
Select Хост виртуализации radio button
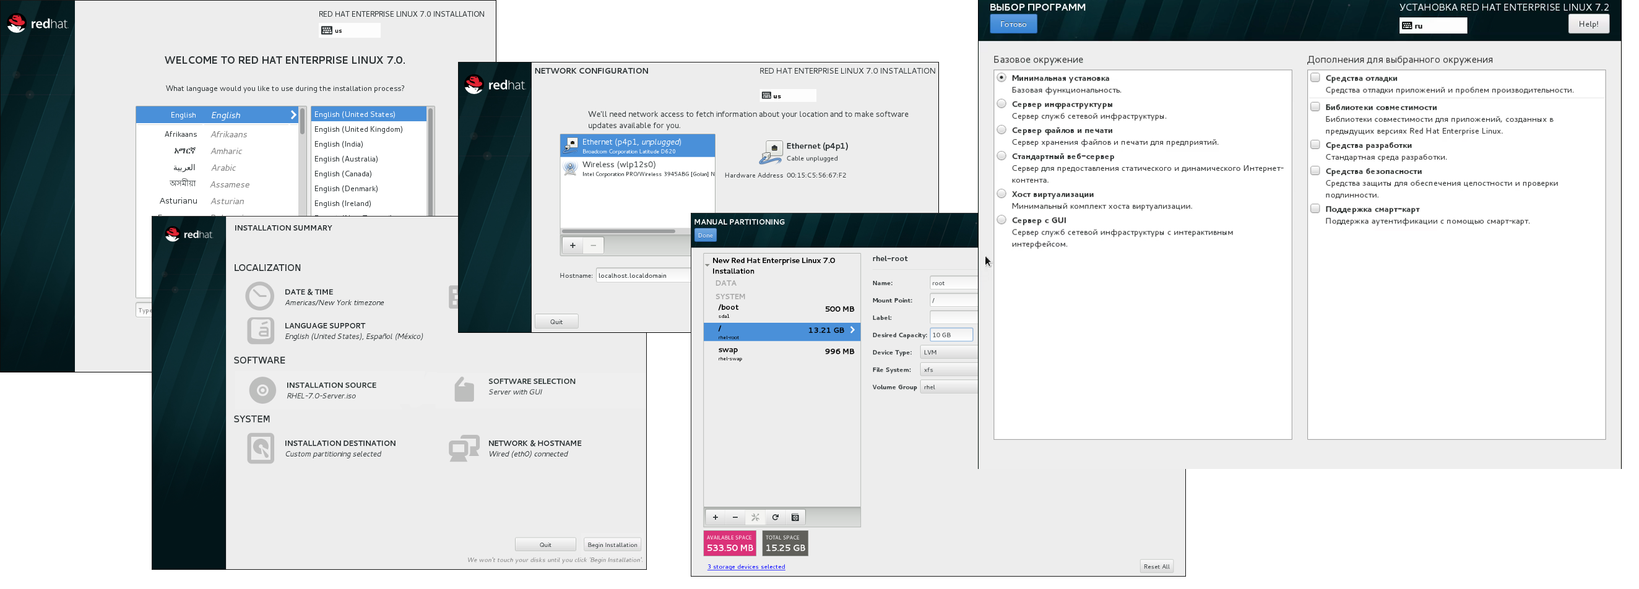coord(1001,194)
